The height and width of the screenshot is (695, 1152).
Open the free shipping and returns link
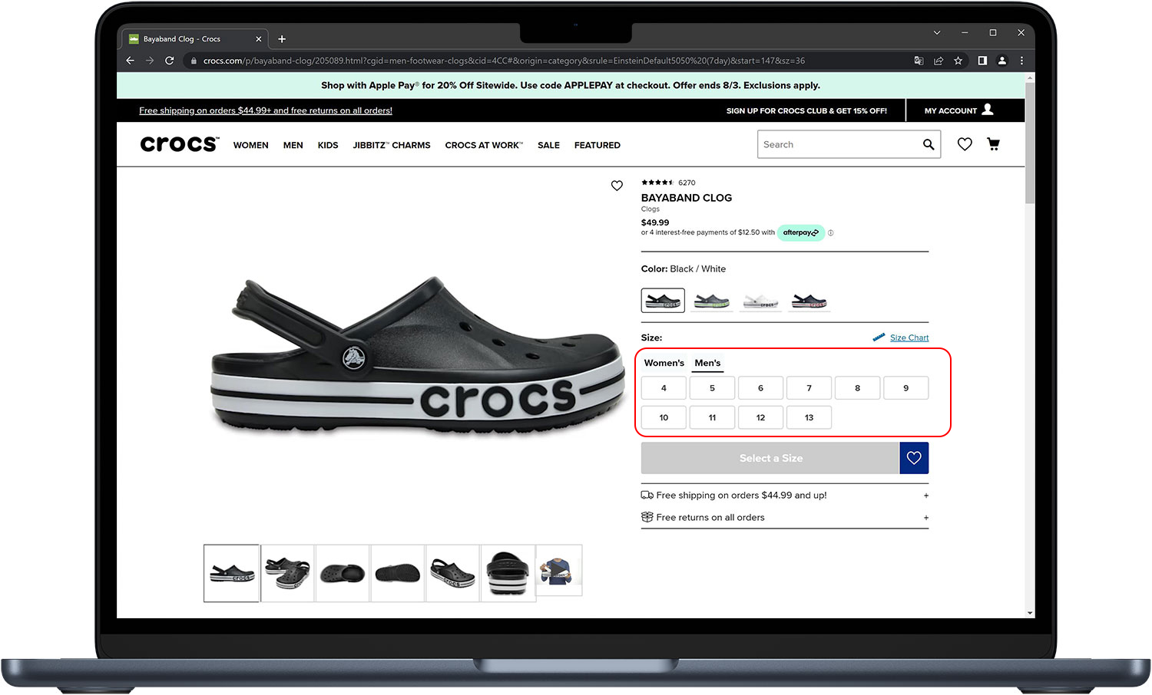coord(266,110)
